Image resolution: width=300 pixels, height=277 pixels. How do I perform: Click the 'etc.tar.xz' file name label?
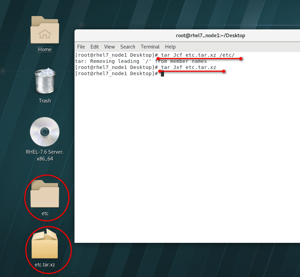click(x=45, y=265)
